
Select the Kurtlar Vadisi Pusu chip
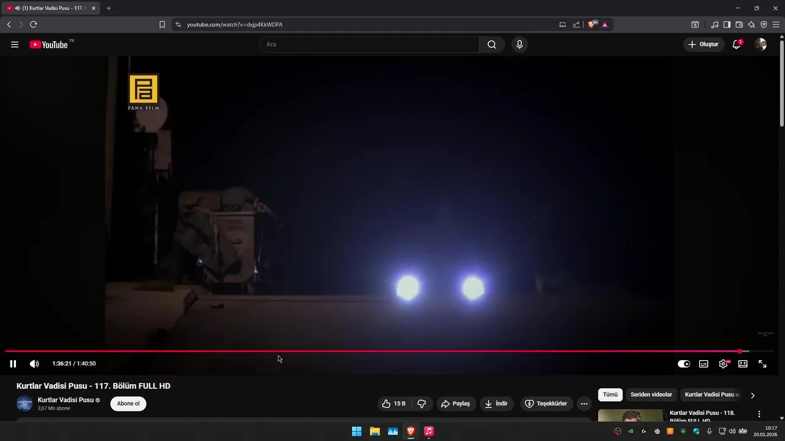712,395
